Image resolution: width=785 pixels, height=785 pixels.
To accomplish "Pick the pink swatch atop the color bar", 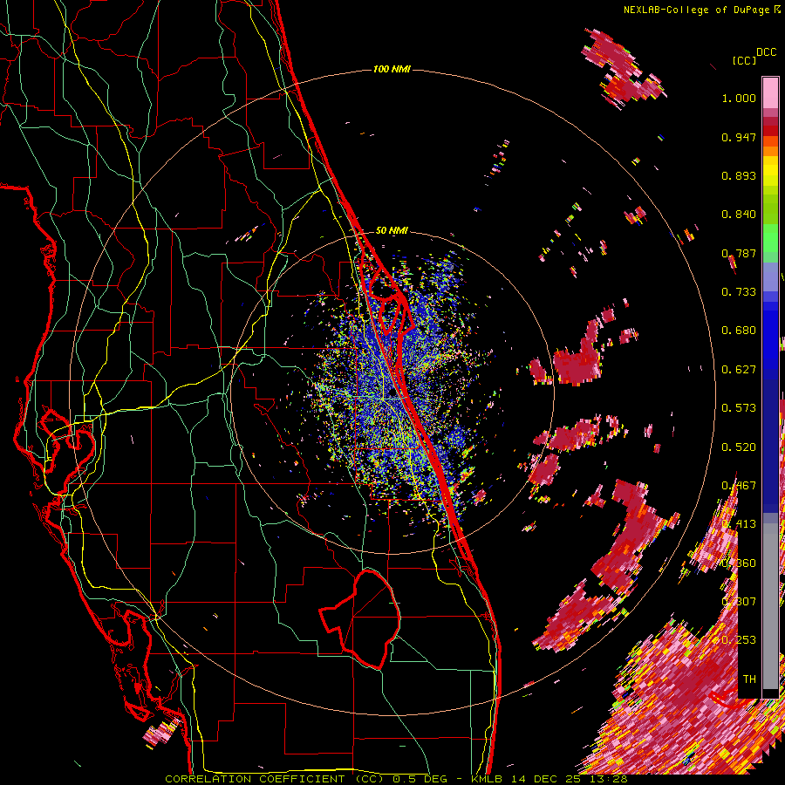I will click(x=770, y=92).
